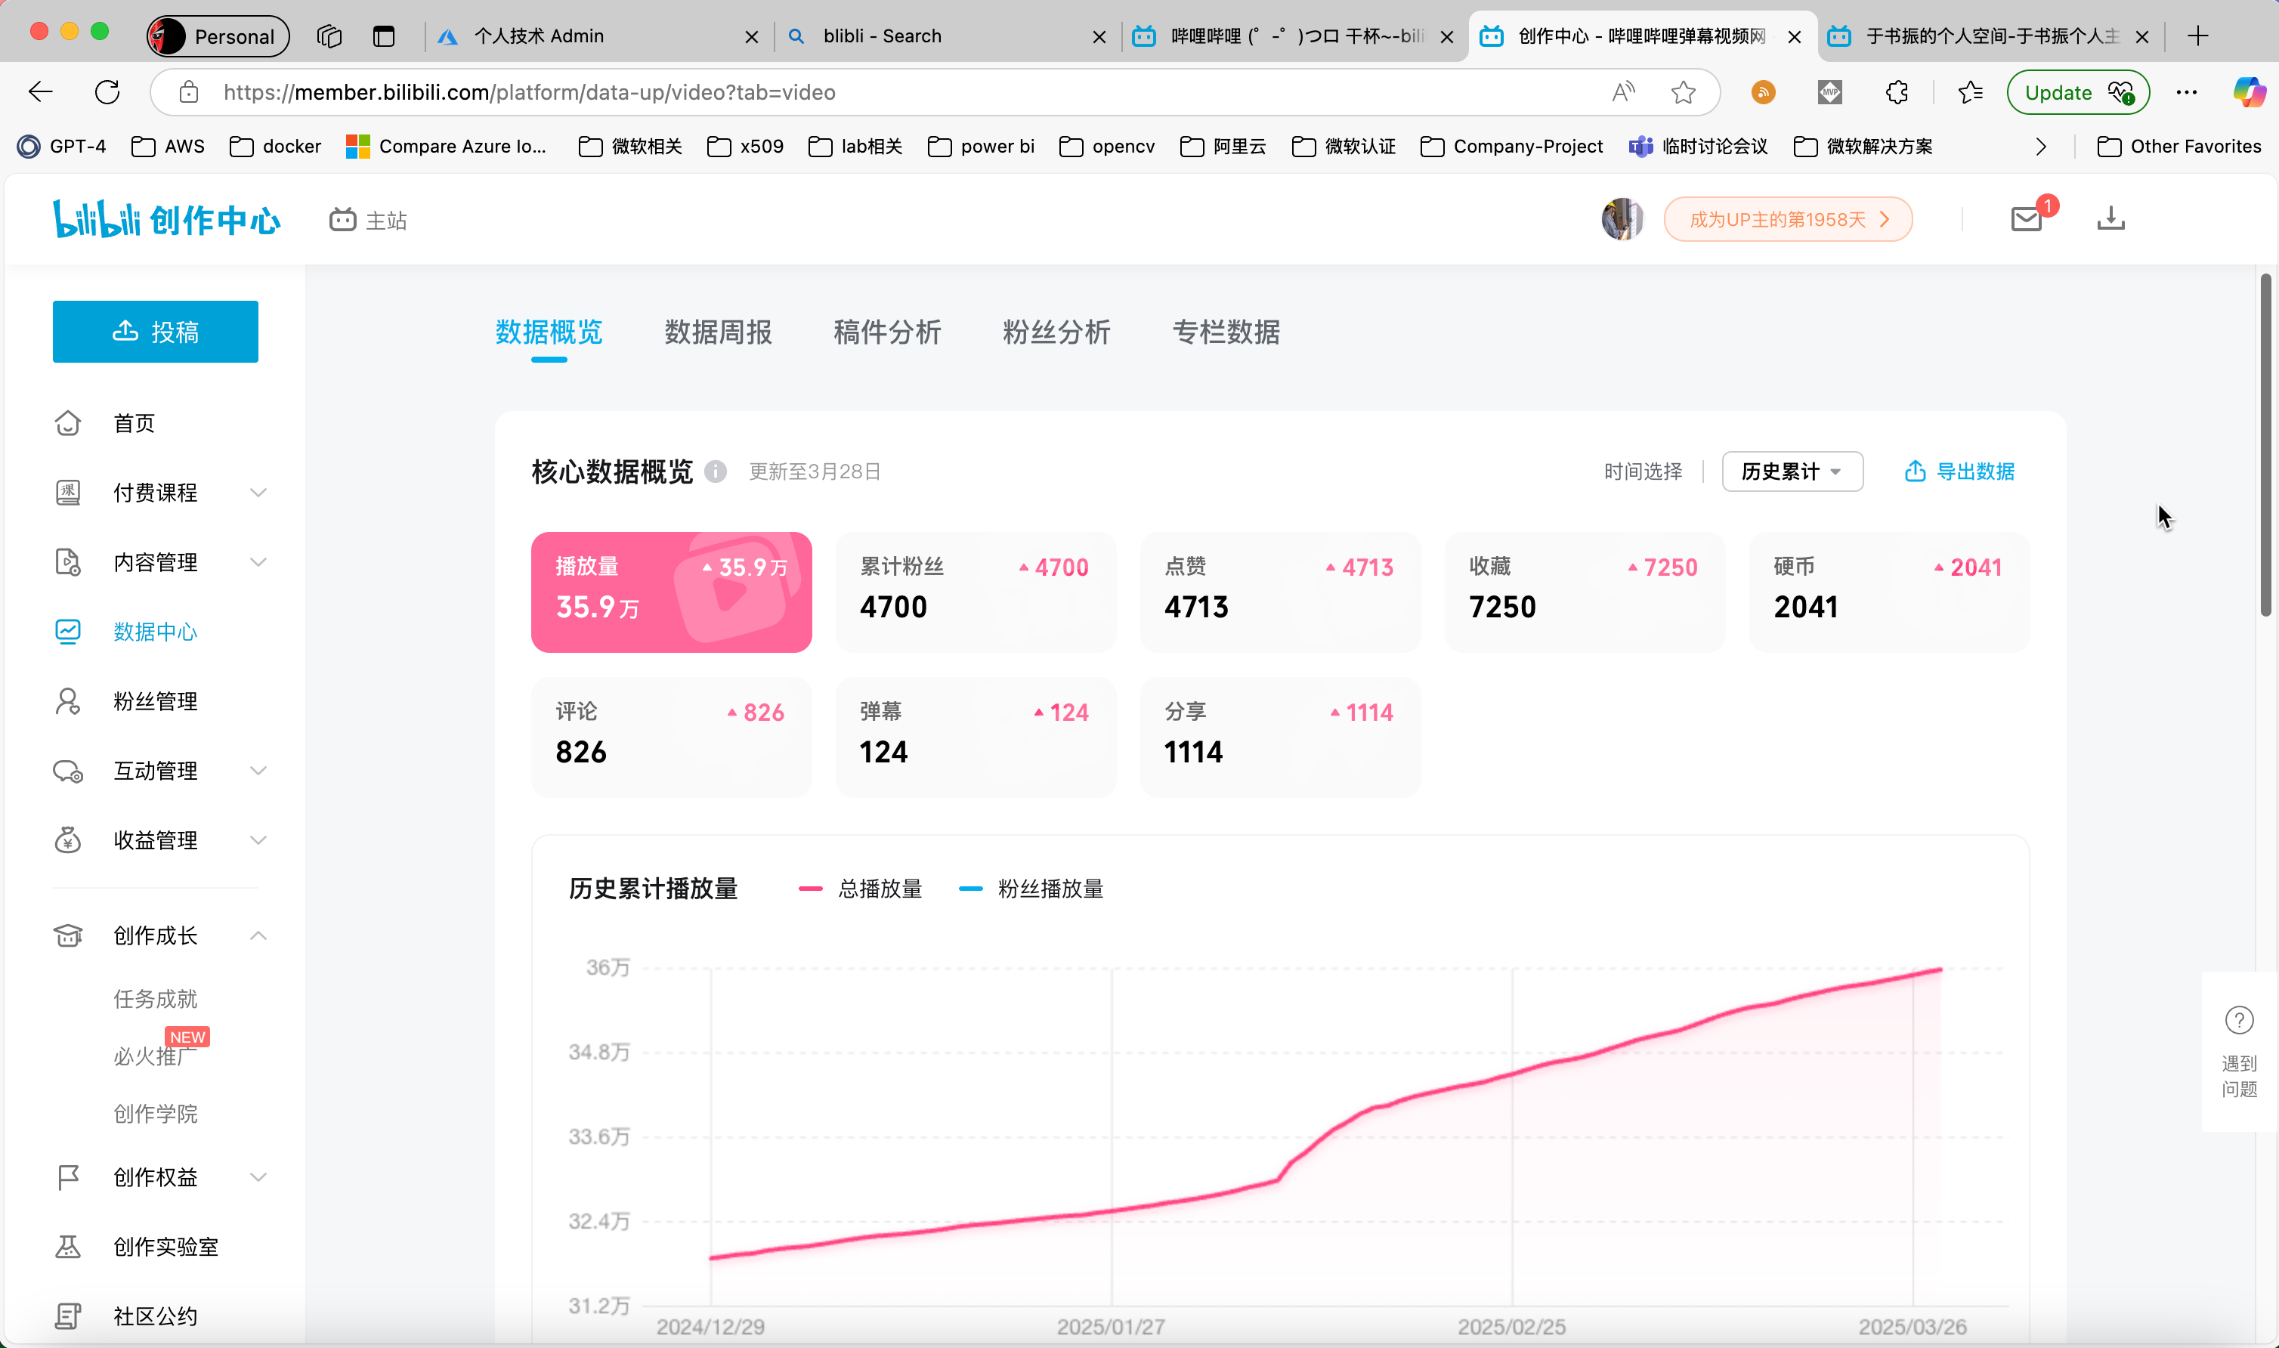Open the favorites list icon
Screen dimensions: 2279x1348
point(1970,91)
